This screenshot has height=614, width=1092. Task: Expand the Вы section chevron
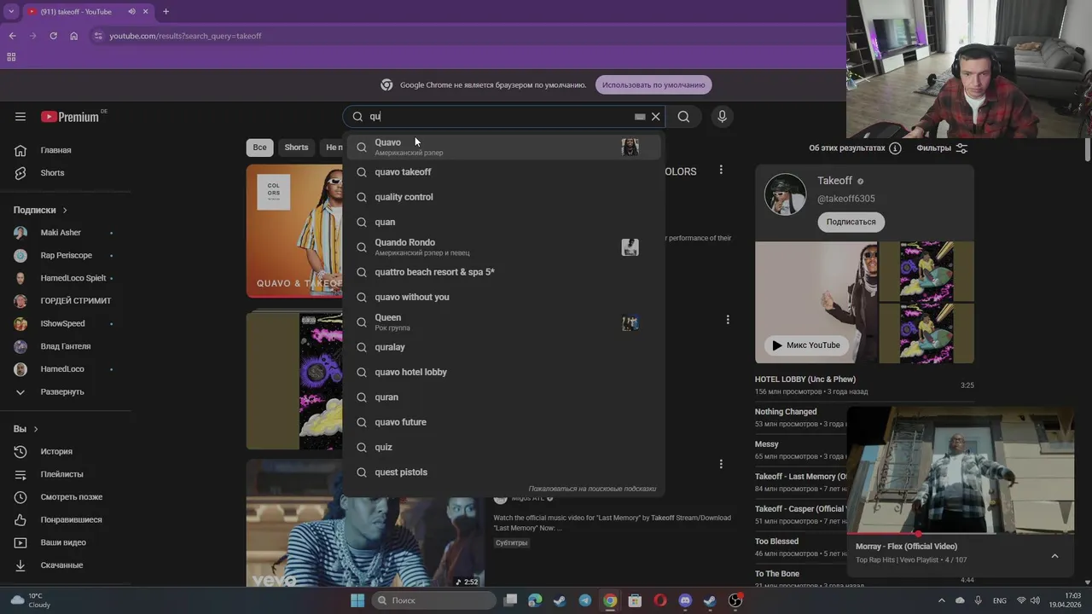(x=36, y=429)
